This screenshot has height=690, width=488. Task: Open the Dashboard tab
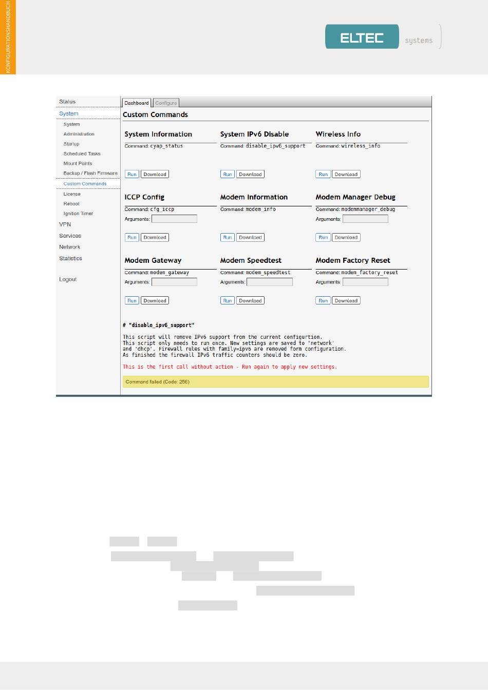(x=137, y=103)
